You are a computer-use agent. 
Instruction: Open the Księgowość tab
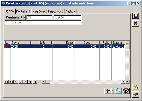click(x=56, y=11)
